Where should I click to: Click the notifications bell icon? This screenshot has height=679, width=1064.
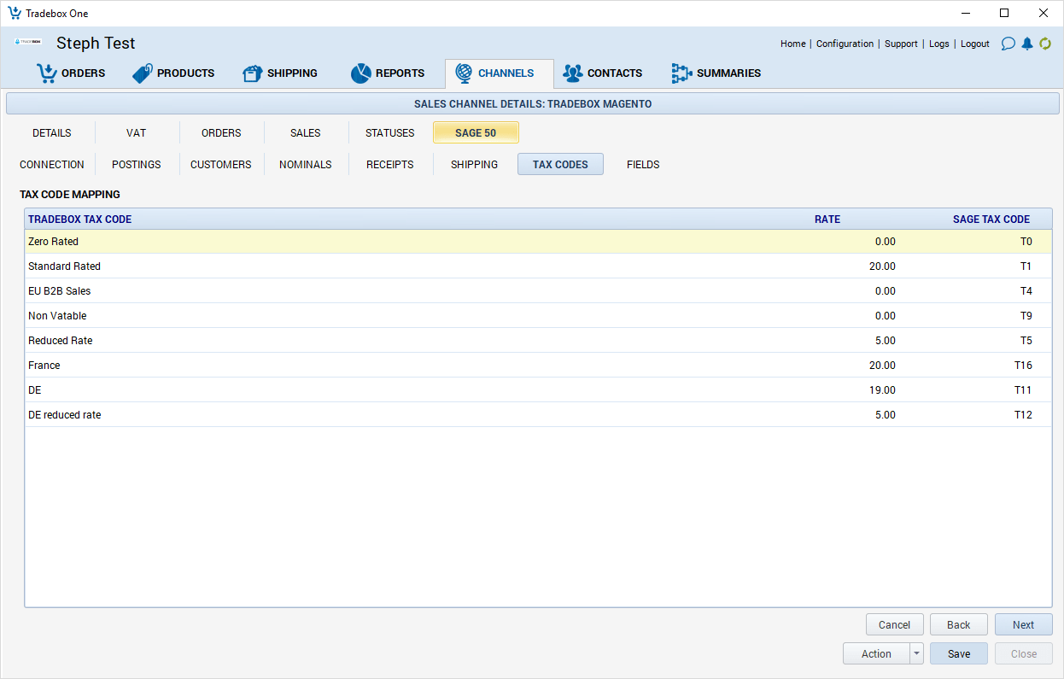click(1026, 44)
